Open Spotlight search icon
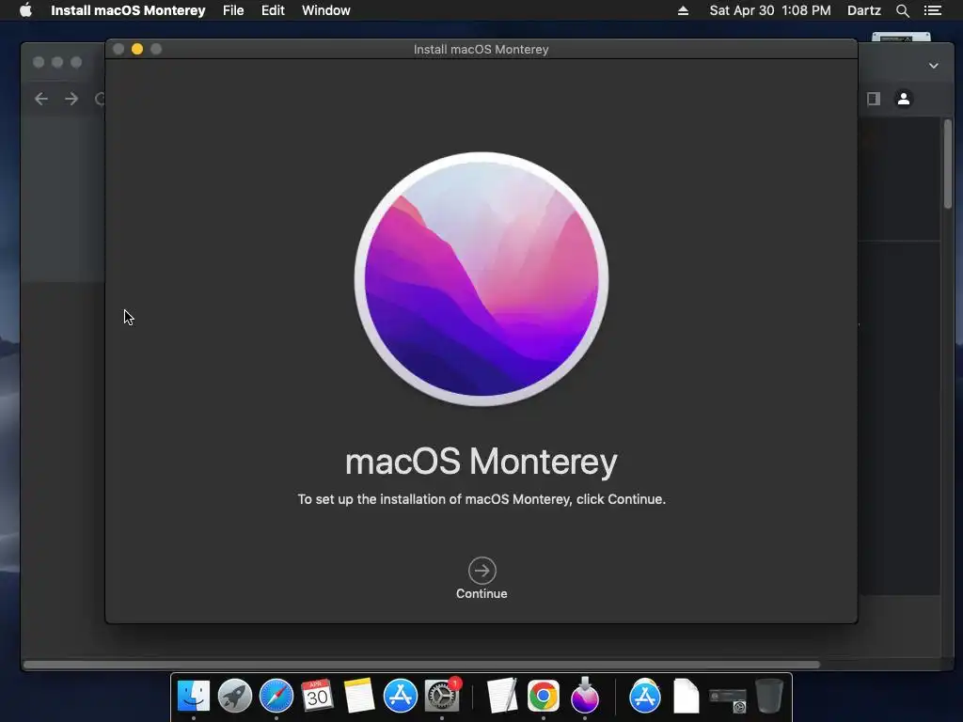Image resolution: width=963 pixels, height=722 pixels. point(902,10)
